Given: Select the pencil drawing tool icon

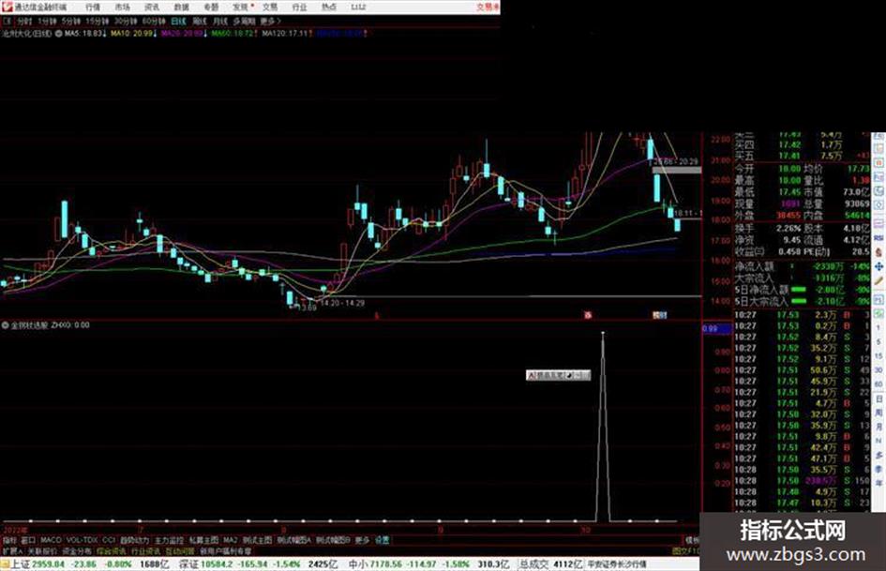Looking at the screenshot, I should (x=878, y=280).
